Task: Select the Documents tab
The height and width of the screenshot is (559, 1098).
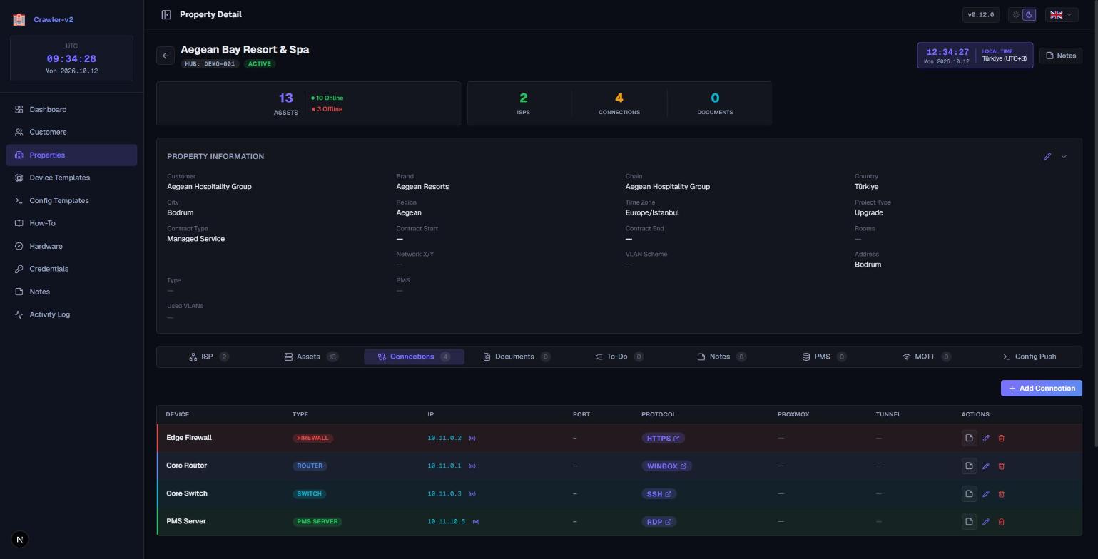Action: [517, 357]
